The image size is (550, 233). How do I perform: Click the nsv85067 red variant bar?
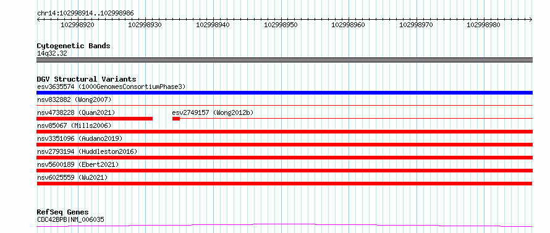(284, 132)
